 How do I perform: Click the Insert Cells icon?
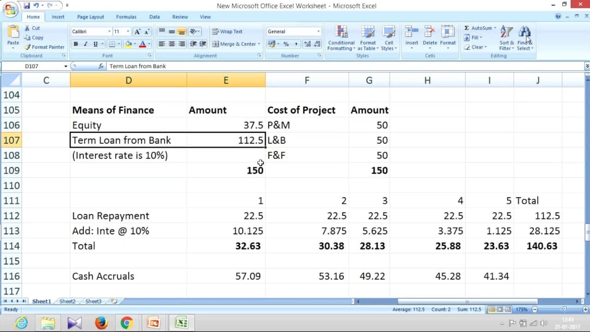(412, 32)
